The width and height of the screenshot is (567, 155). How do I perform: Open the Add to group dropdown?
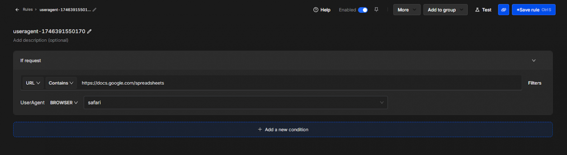pyautogui.click(x=445, y=10)
